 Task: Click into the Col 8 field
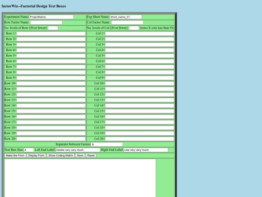[x=140, y=72]
